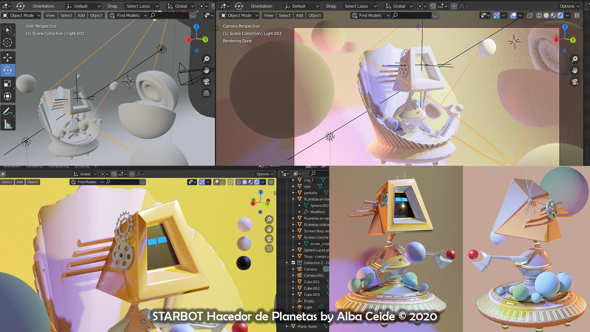The height and width of the screenshot is (332, 590).
Task: Select Empty object in the outliner
Action: coord(309,301)
